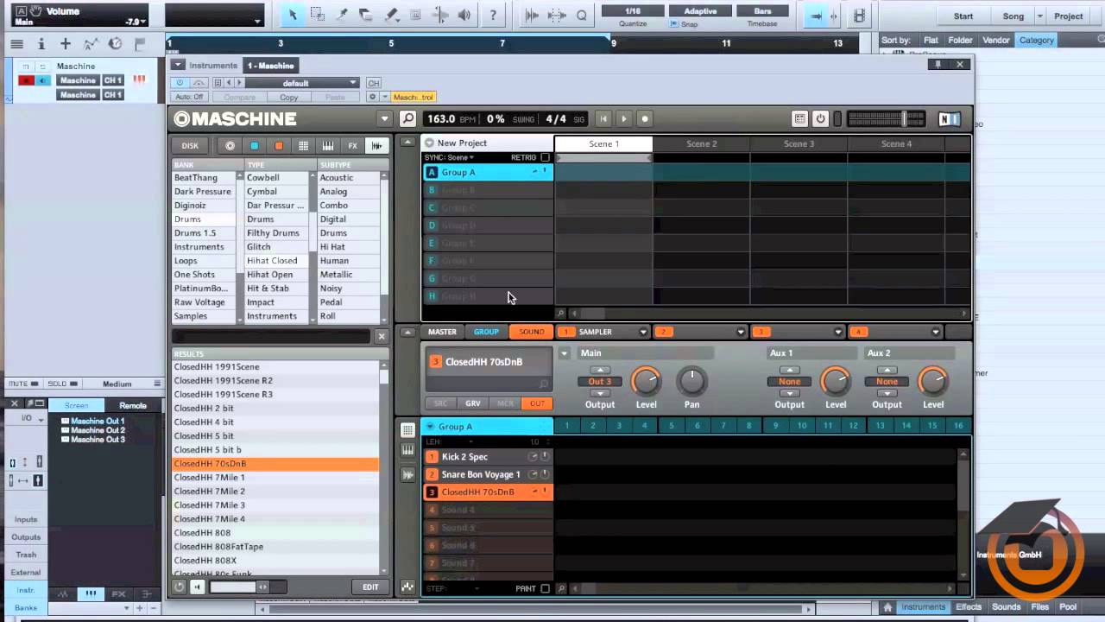Switch to SOUND tab
The height and width of the screenshot is (622, 1105).
click(532, 332)
